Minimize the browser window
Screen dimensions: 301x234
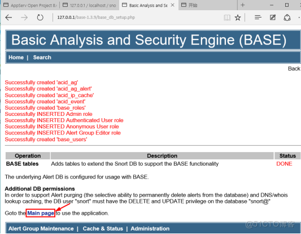click(272, 5)
